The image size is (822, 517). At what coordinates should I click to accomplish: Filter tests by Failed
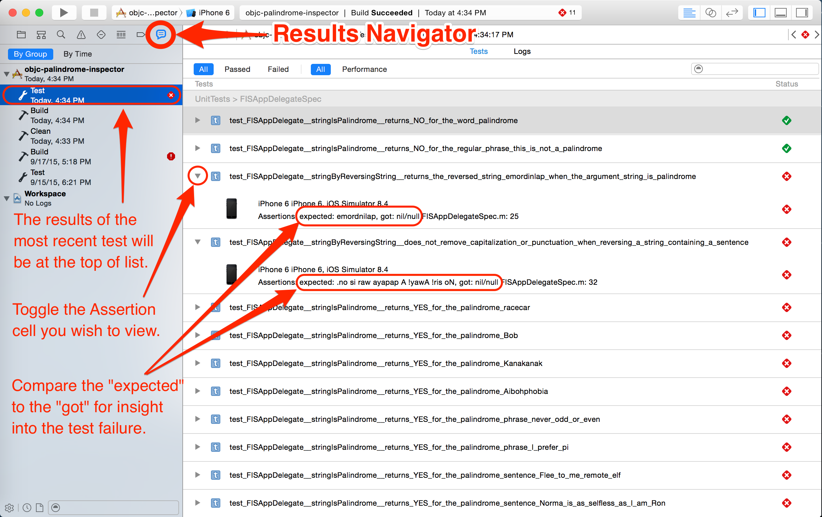click(278, 69)
